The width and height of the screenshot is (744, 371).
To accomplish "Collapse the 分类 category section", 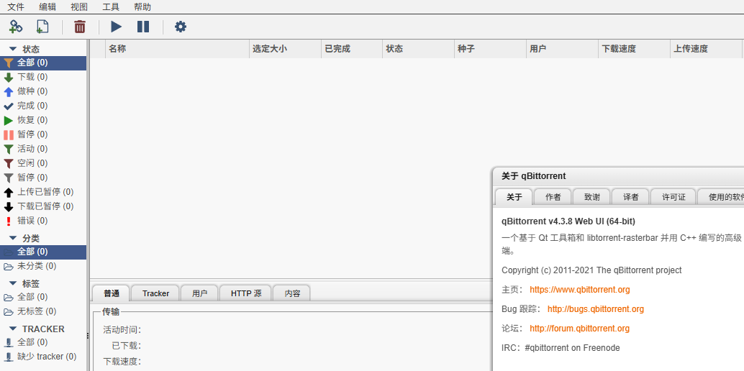I will [x=13, y=238].
